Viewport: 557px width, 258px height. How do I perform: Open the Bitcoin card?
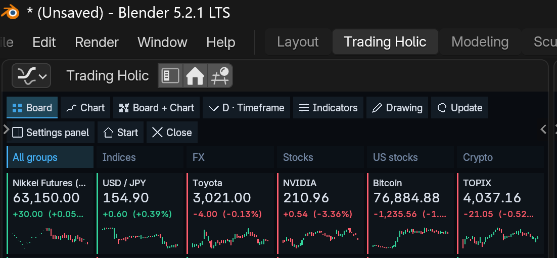pos(410,213)
